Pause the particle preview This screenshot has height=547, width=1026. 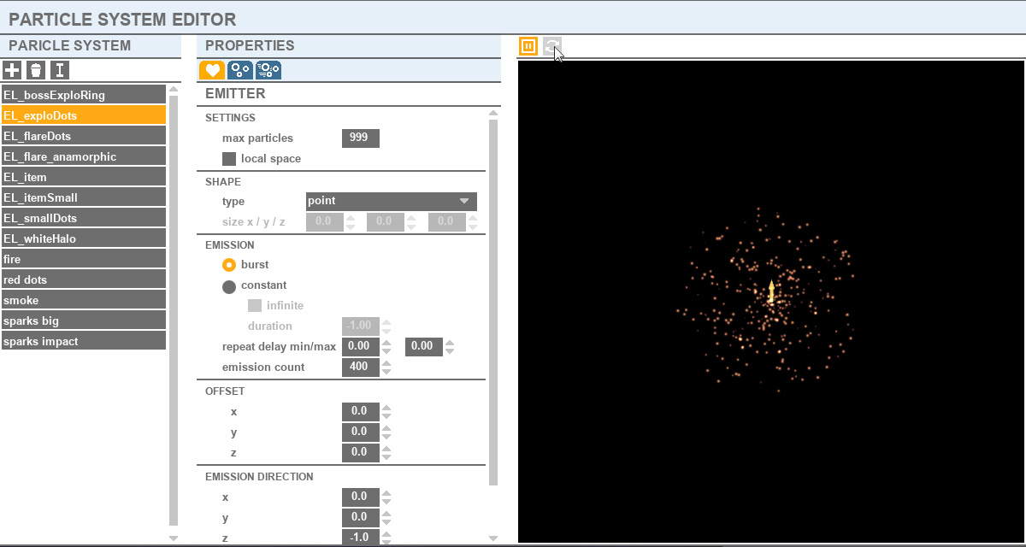point(528,46)
